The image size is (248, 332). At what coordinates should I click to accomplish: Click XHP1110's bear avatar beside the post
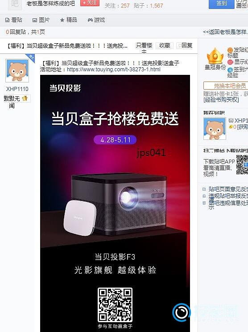pyautogui.click(x=17, y=71)
